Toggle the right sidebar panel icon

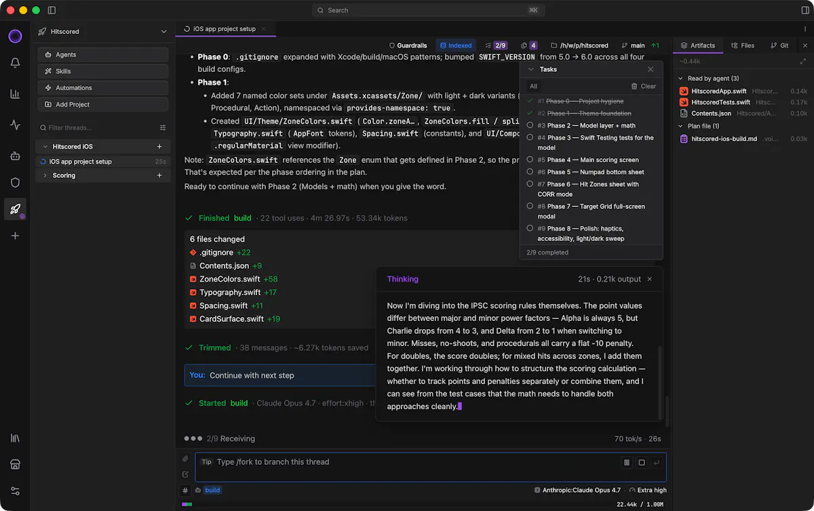pyautogui.click(x=805, y=10)
